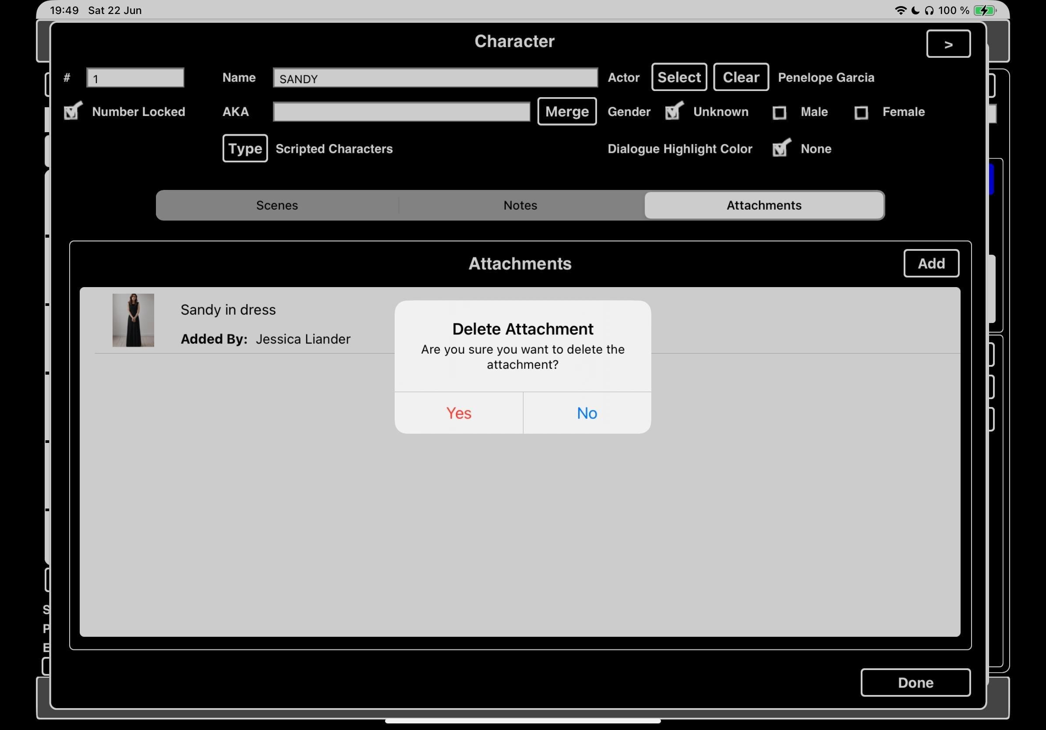Image resolution: width=1046 pixels, height=730 pixels.
Task: Check the Male gender checkbox
Action: point(779,112)
